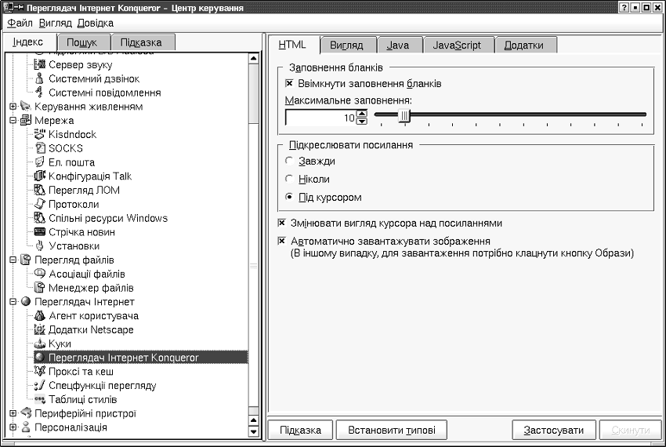Click the maximum completions number field
666x447 pixels.
point(320,118)
